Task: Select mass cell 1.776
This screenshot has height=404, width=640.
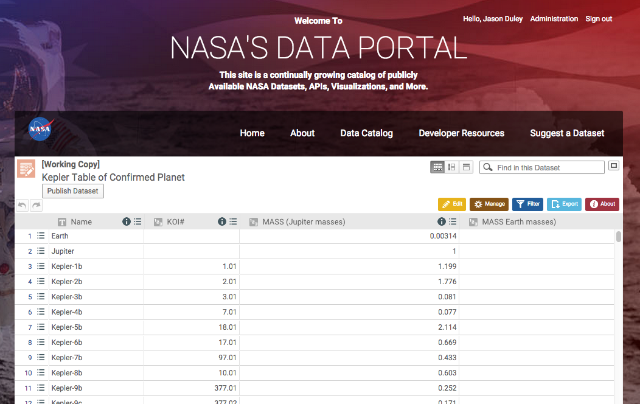Action: click(349, 282)
